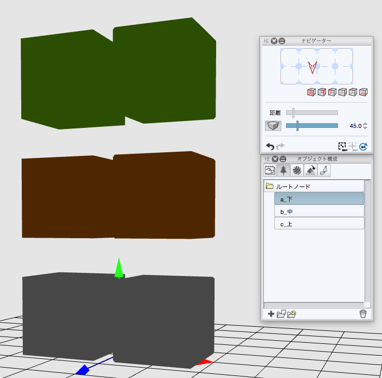Click the blue reset camera icon
The height and width of the screenshot is (378, 382).
tap(363, 147)
